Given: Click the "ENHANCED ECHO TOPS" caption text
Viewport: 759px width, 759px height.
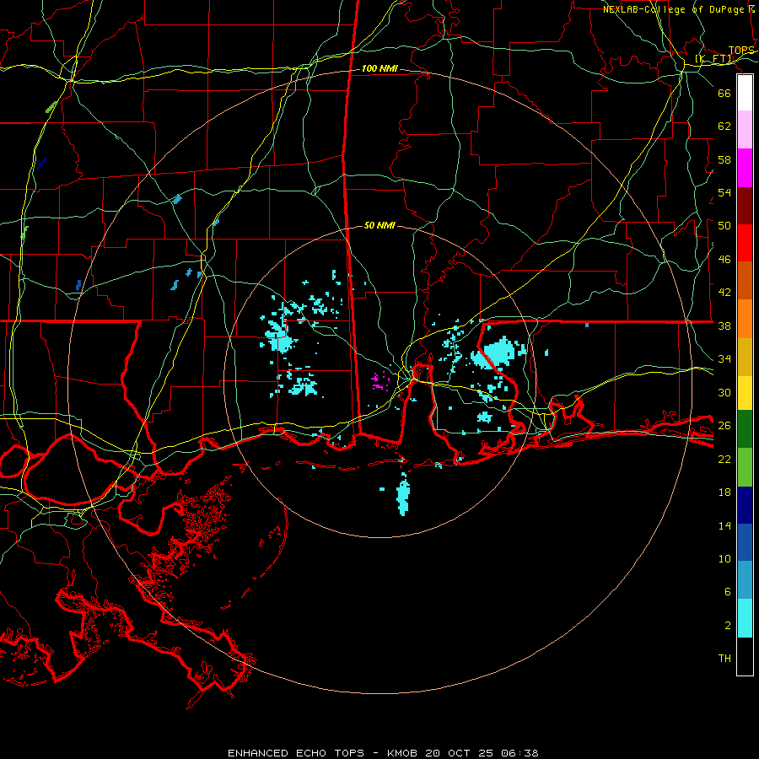Looking at the screenshot, I should coord(296,753).
